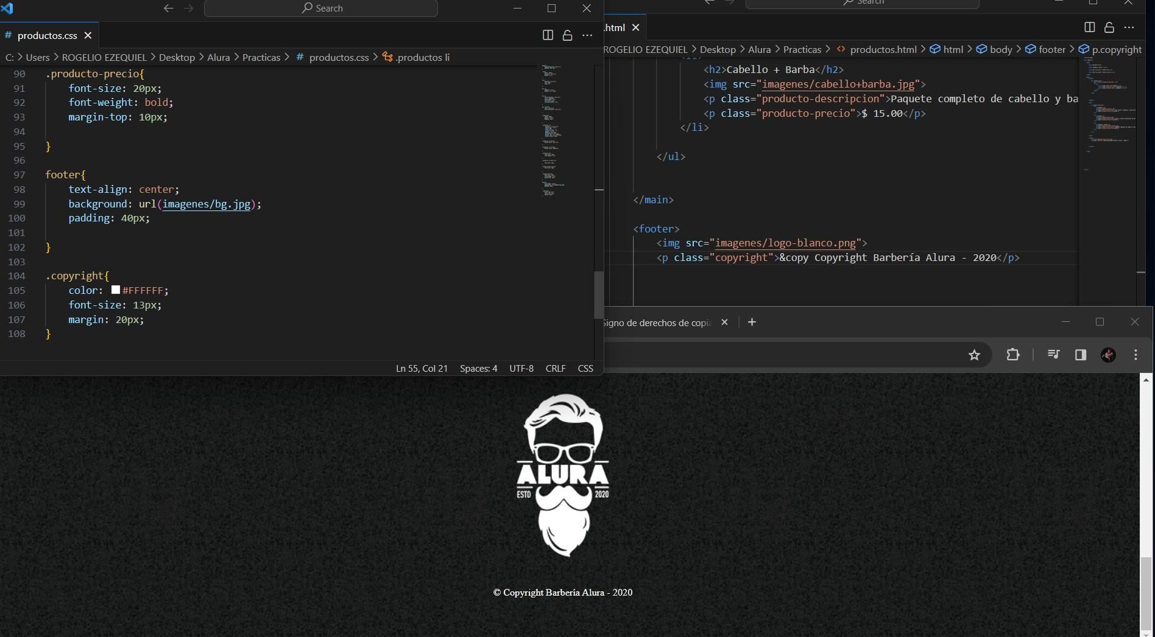The image size is (1155, 637).
Task: Open the productos.html breadcrumb item
Action: click(876, 49)
